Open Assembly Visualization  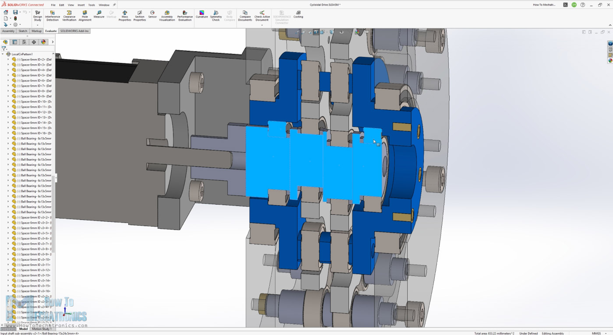(x=167, y=15)
